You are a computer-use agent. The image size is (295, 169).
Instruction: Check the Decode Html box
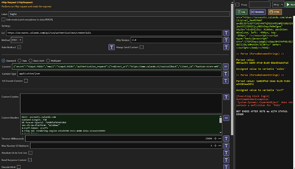[x=19, y=167]
